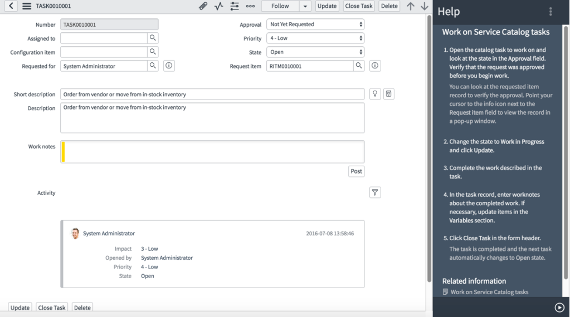Click the main form vertical scrollbar
The width and height of the screenshot is (570, 317).
click(x=429, y=148)
